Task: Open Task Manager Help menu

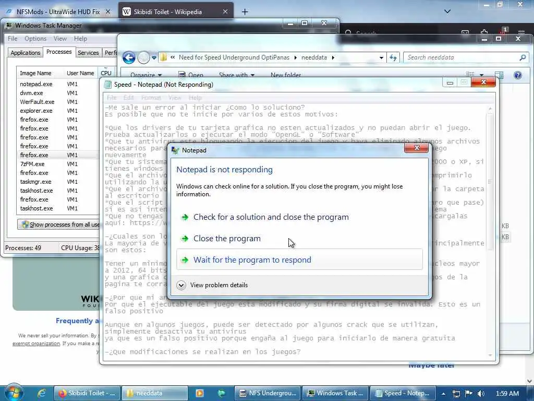Action: (x=81, y=39)
